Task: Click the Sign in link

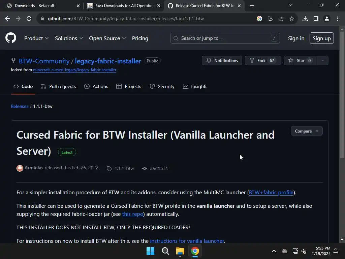Action: pos(296,38)
